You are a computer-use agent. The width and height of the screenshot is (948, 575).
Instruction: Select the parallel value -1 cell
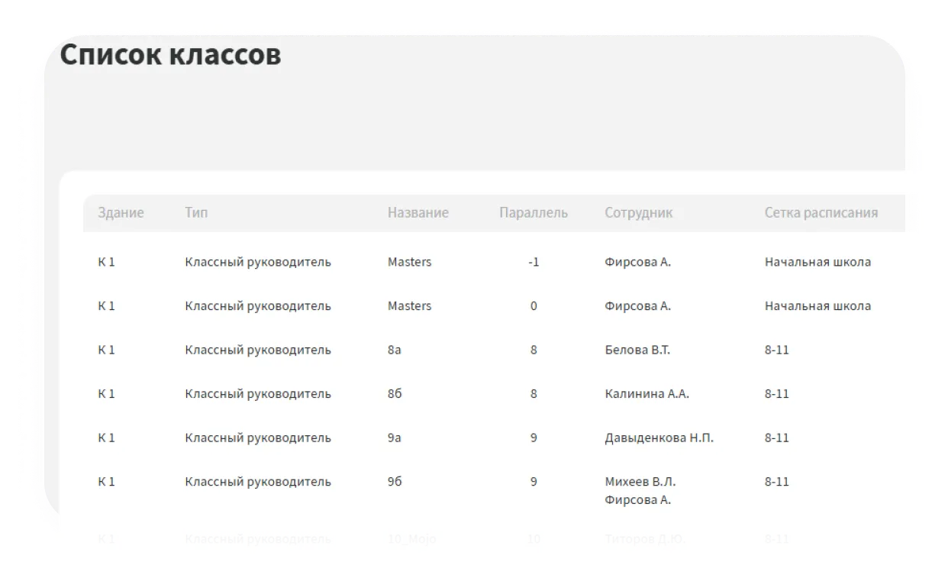point(534,262)
